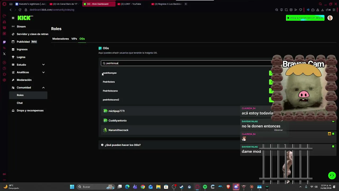339x191 pixels.
Task: Open Chat under Comunidad
Action: pos(28,103)
